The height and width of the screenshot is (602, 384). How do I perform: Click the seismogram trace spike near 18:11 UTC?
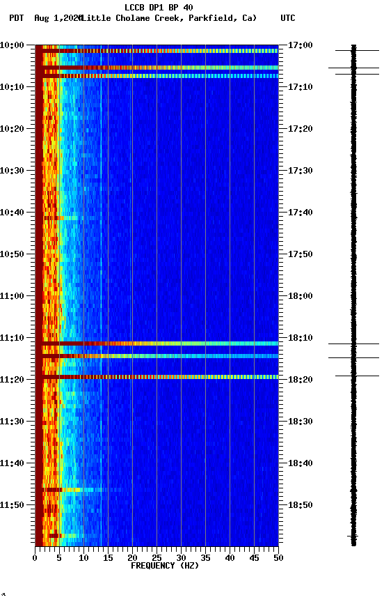pos(353,344)
